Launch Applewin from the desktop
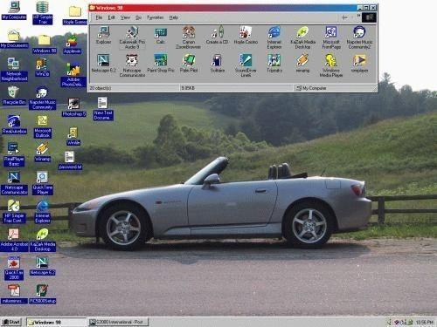The width and height of the screenshot is (437, 327). point(72,44)
